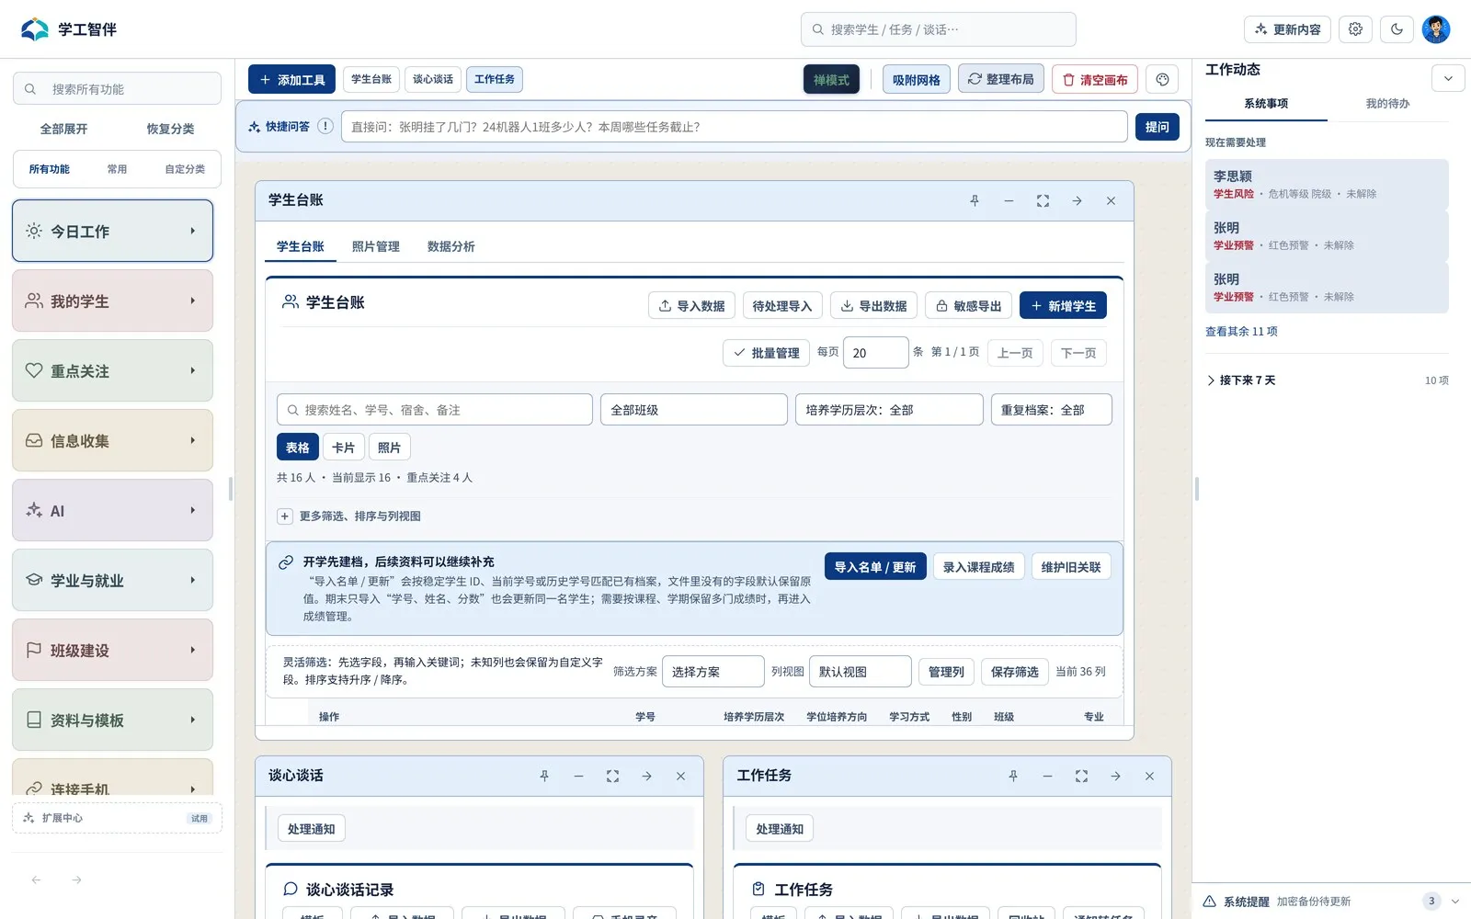Pin the 谈心谈话 panel
1471x919 pixels.
click(x=544, y=777)
